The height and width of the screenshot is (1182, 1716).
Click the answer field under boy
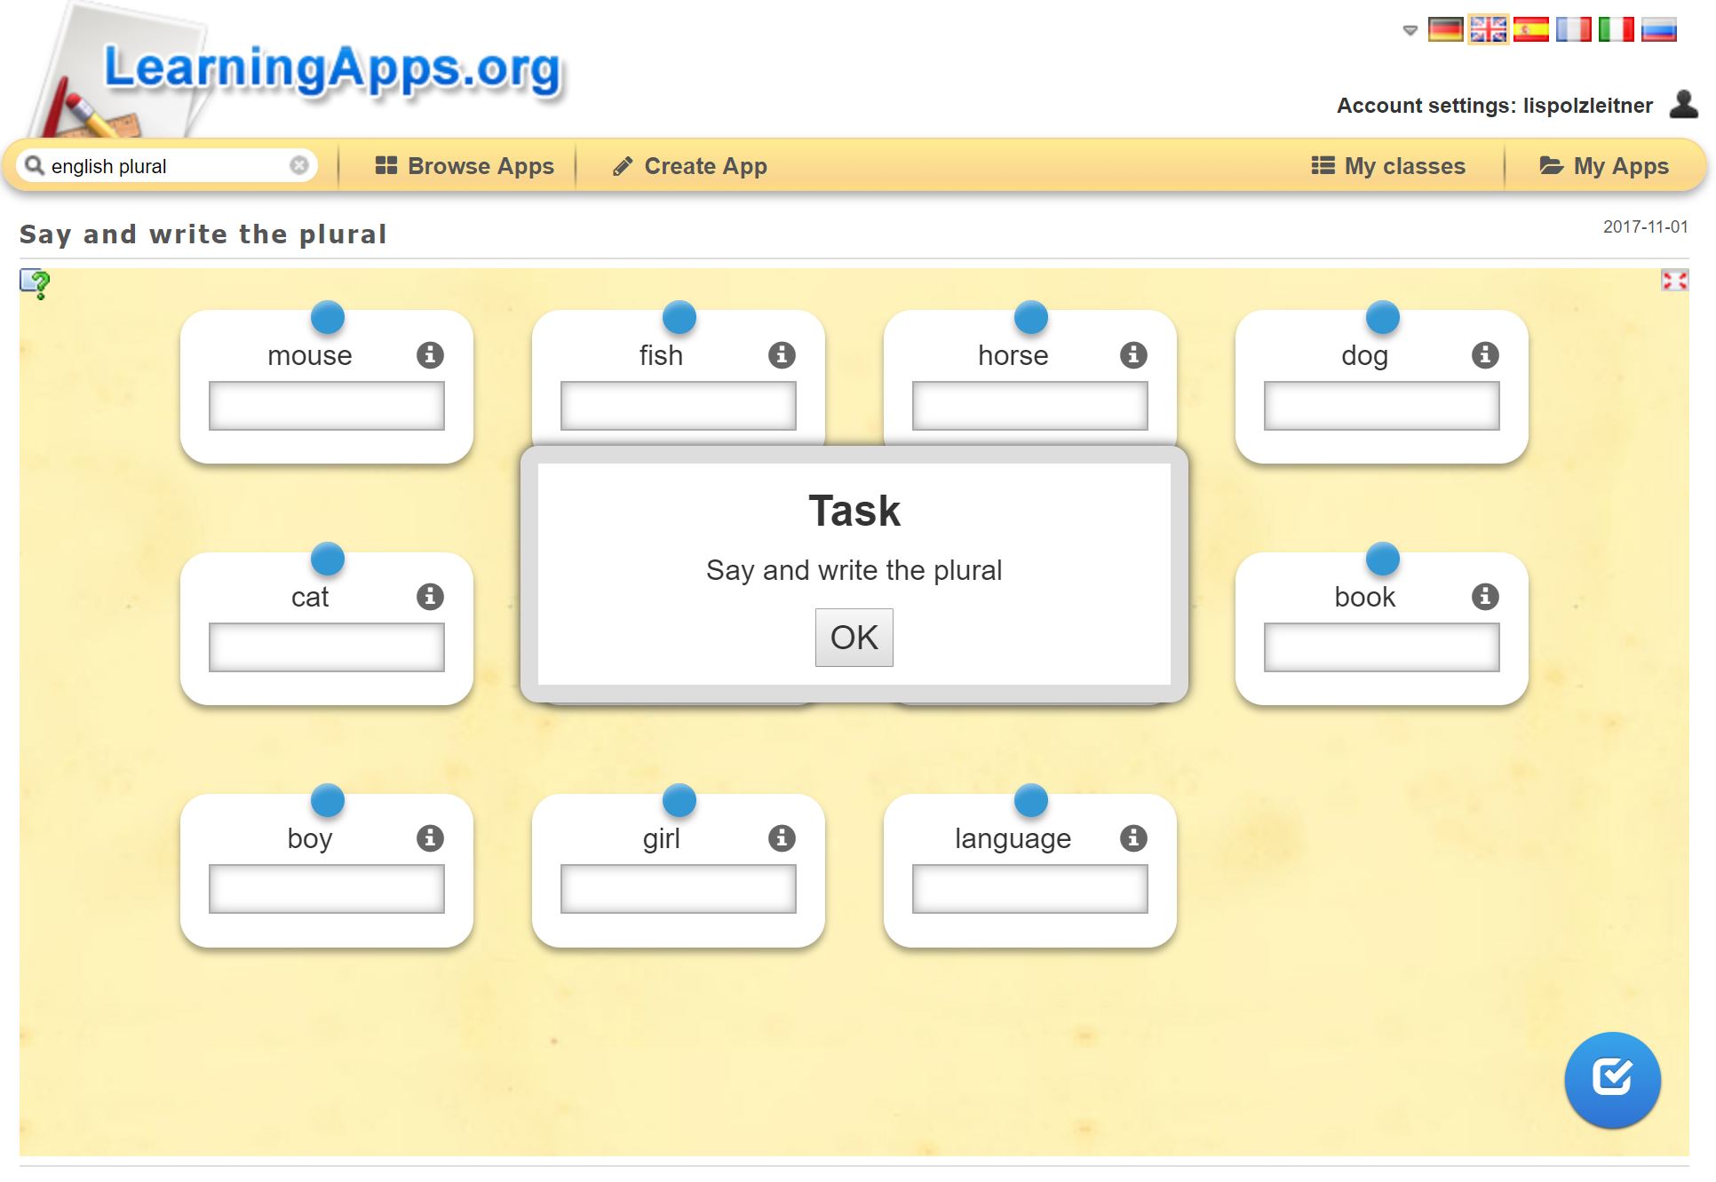pos(327,889)
